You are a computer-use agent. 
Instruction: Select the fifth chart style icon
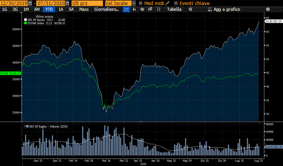pos(158,9)
